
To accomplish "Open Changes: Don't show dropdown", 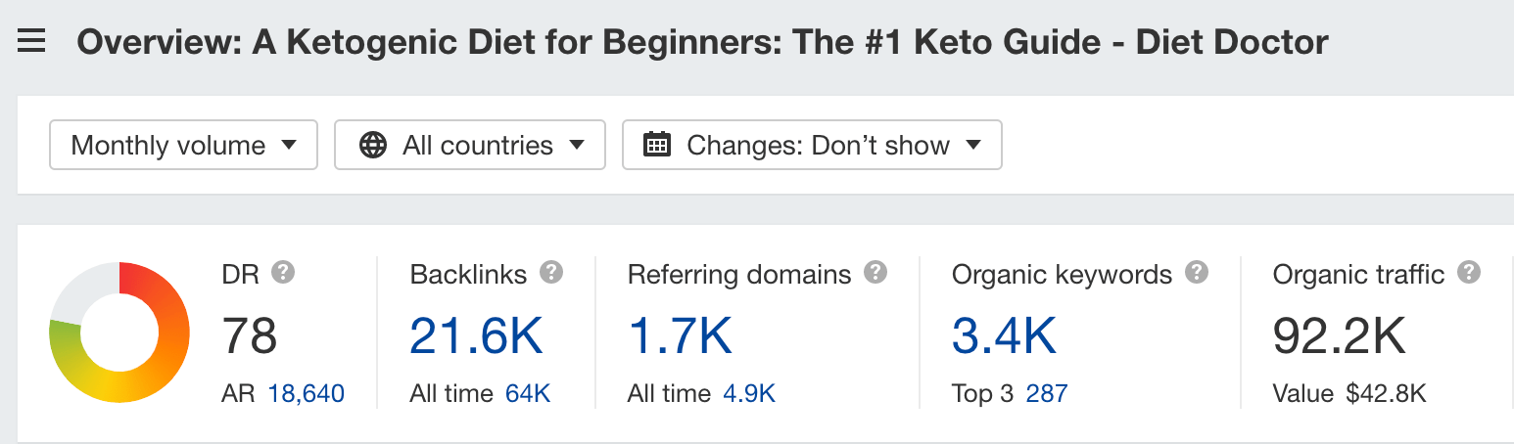I will (812, 145).
